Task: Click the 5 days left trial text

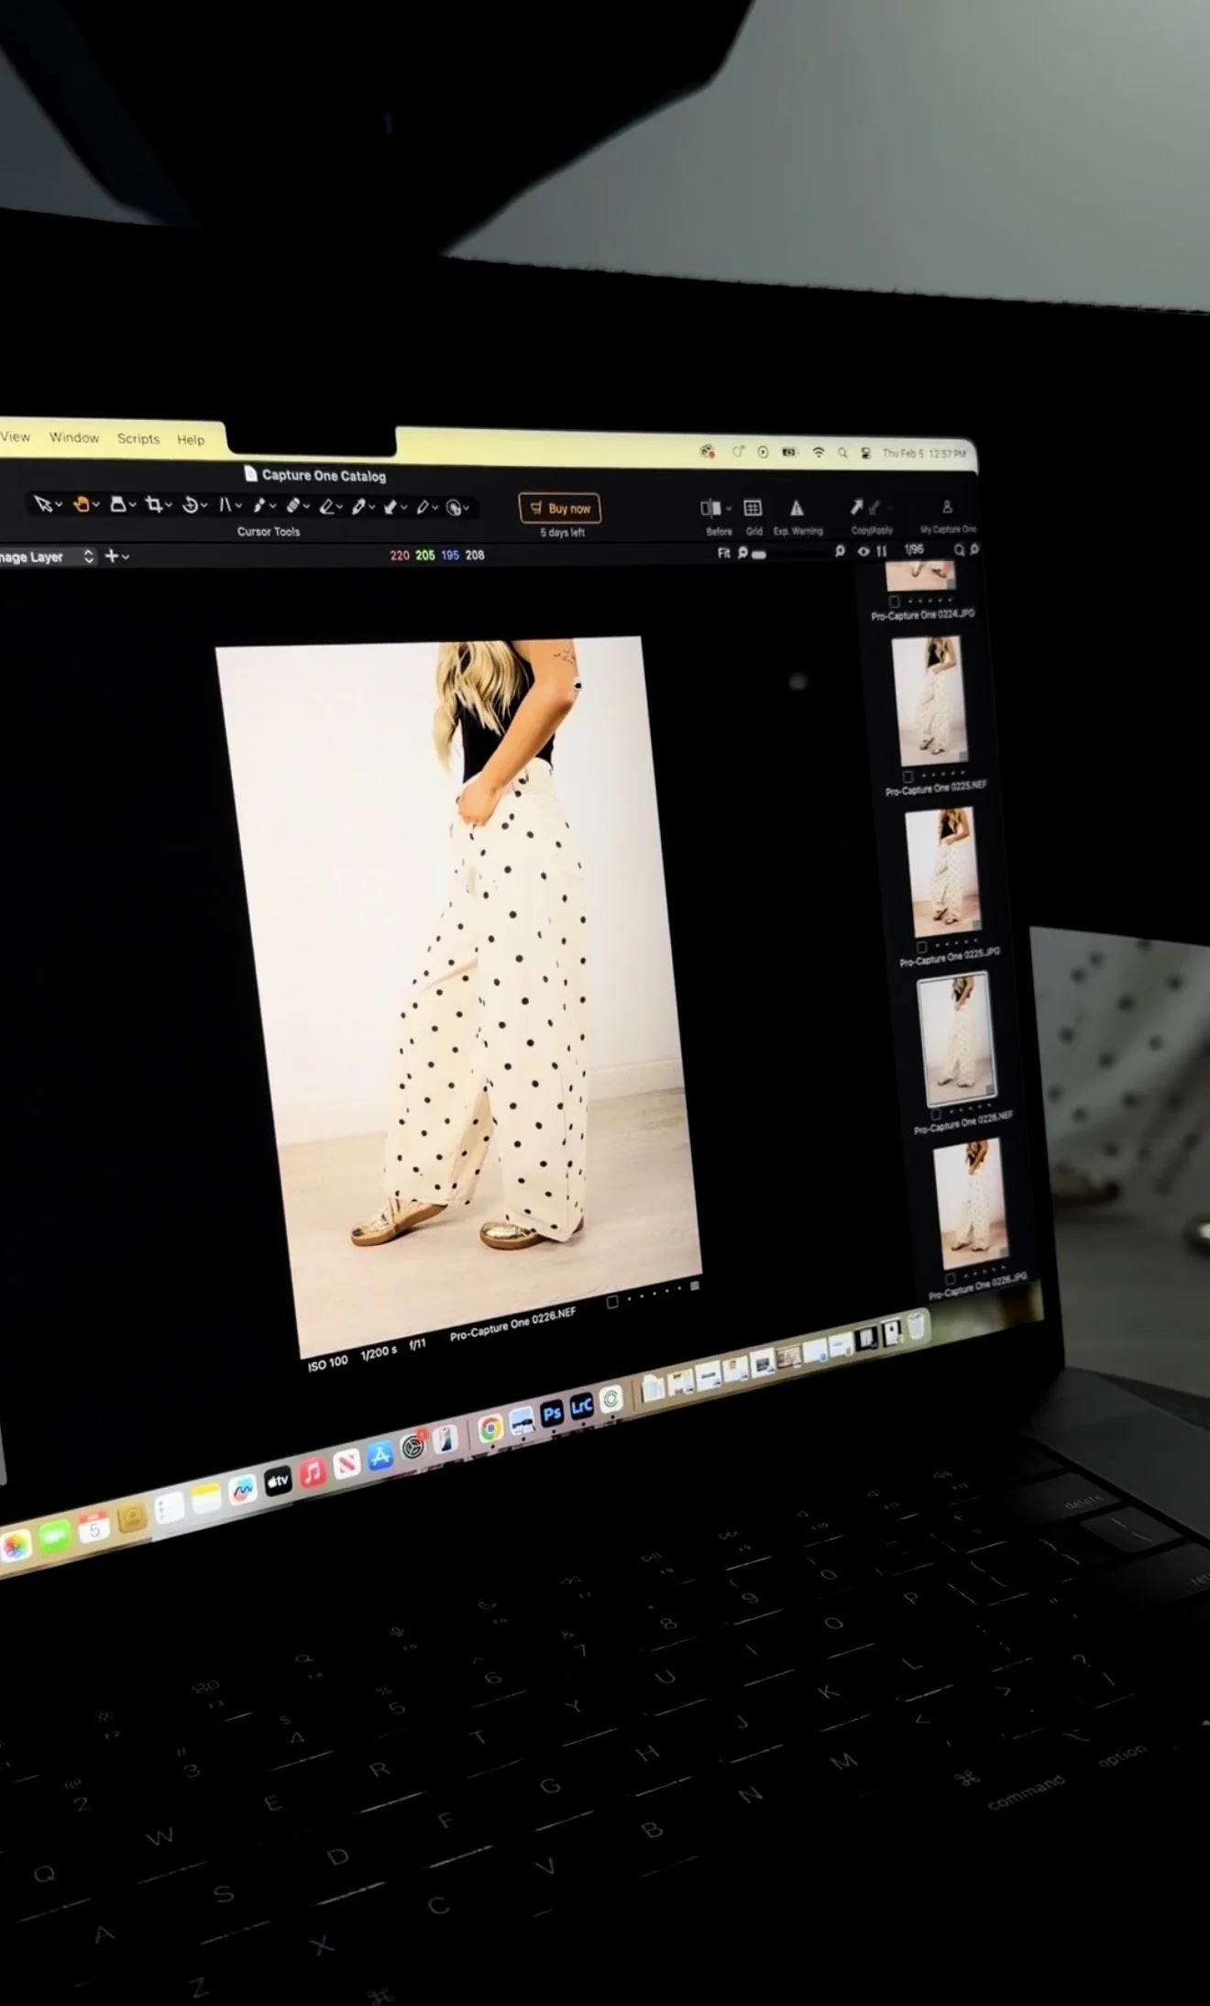Action: pyautogui.click(x=562, y=533)
